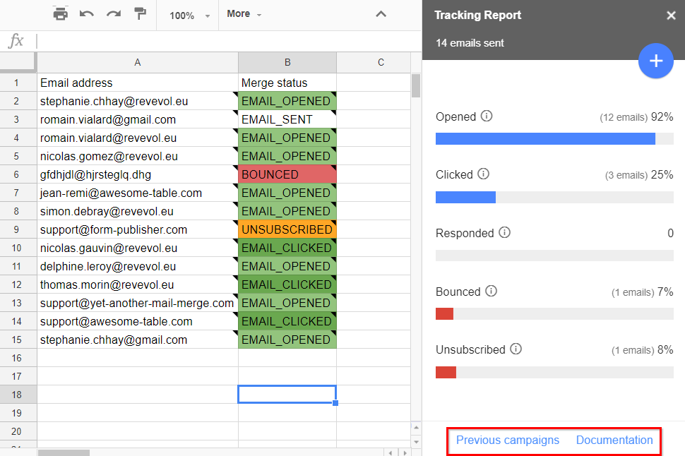The image size is (685, 456).
Task: Click cell delphine.leroy@revevol.eu
Action: pos(138,266)
